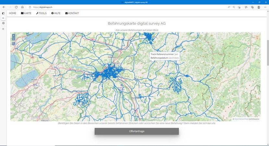Open the KARTE menu item
The width and height of the screenshot is (269, 146).
tap(26, 13)
